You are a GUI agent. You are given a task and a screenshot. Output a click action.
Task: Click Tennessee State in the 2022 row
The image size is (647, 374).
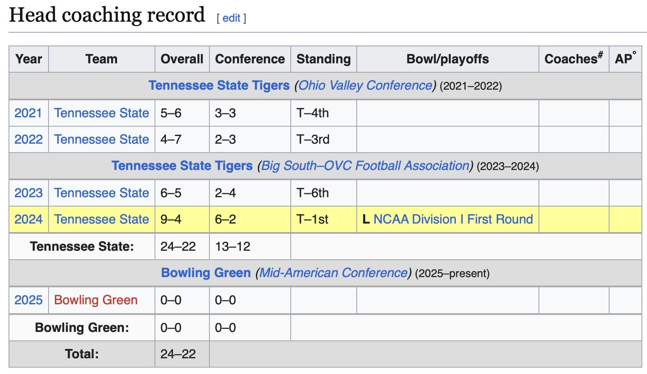pos(101,139)
